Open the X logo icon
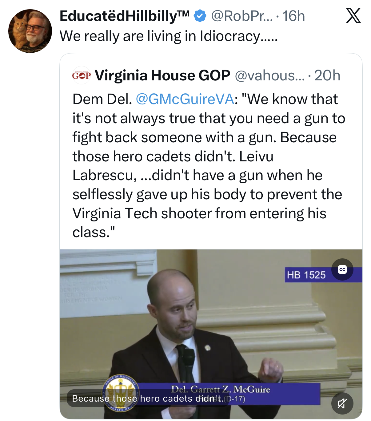Image resolution: width=371 pixels, height=421 pixels. (353, 16)
